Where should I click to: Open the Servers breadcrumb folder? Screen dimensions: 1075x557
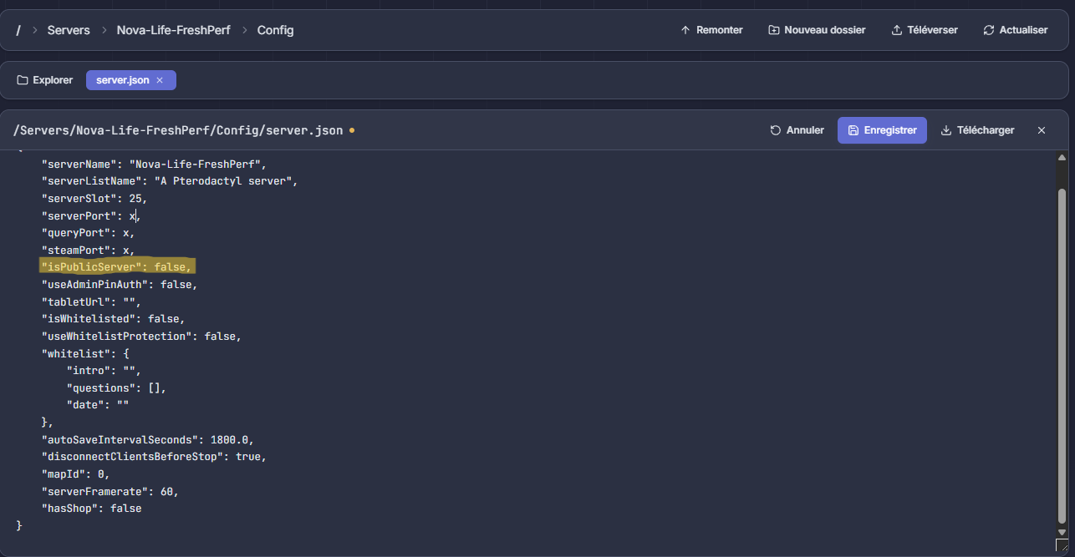pyautogui.click(x=69, y=30)
